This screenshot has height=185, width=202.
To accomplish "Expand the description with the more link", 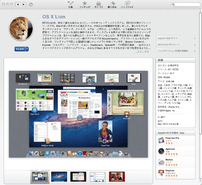I will click(142, 51).
